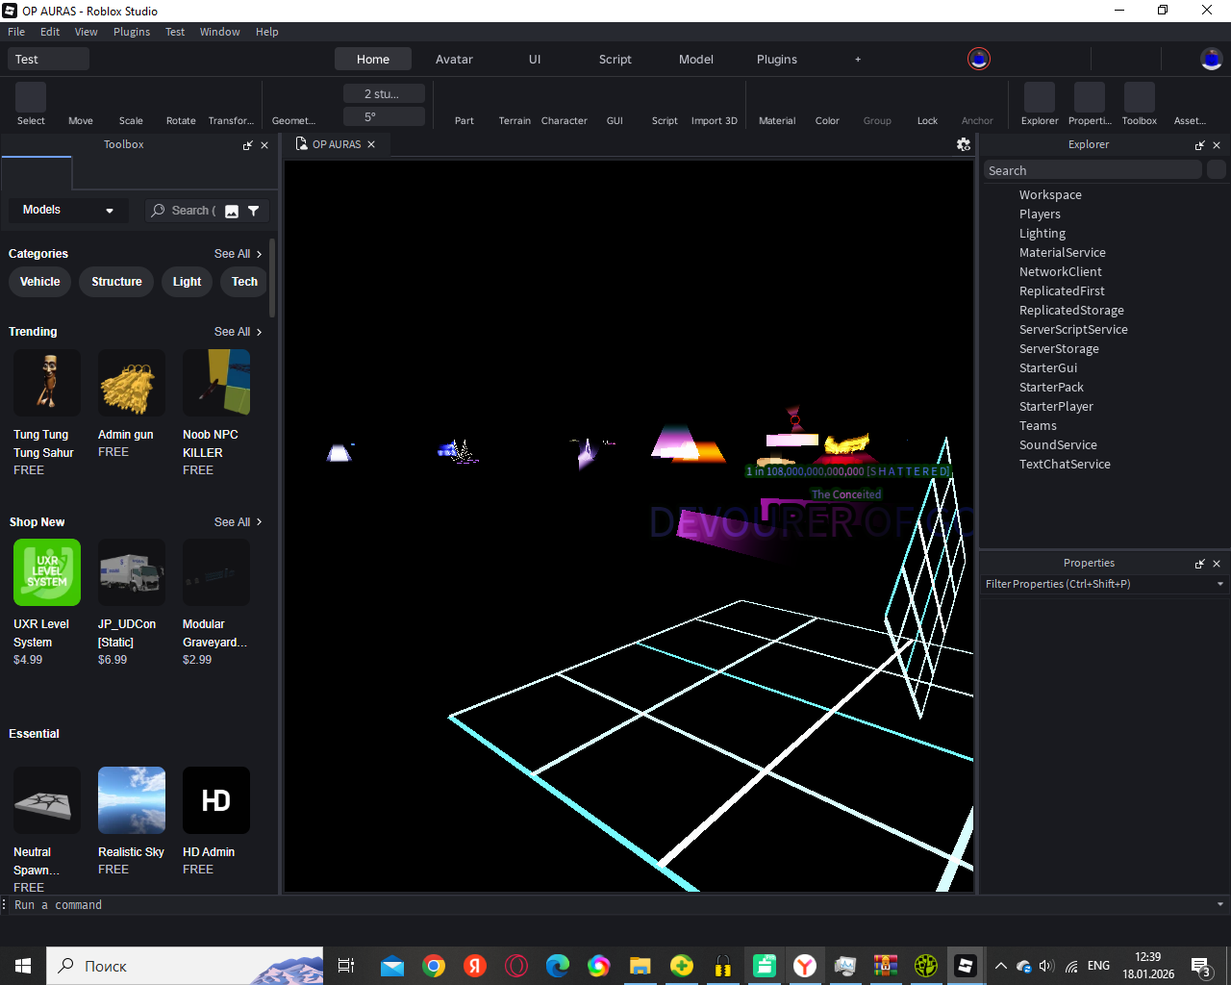The image size is (1231, 985).
Task: Expand Trending See All
Action: click(x=238, y=332)
